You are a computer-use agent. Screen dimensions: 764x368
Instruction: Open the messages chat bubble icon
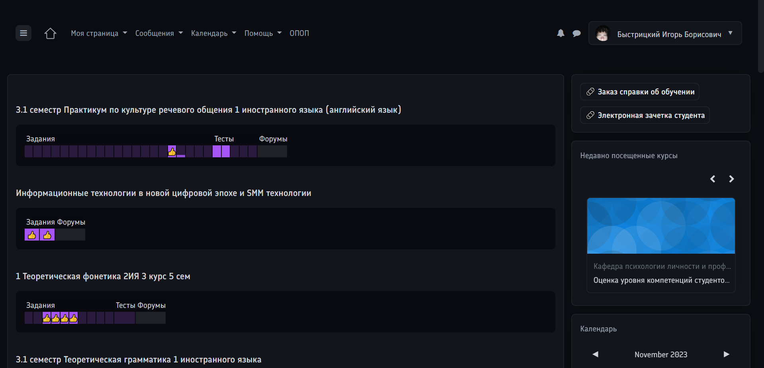coord(576,33)
